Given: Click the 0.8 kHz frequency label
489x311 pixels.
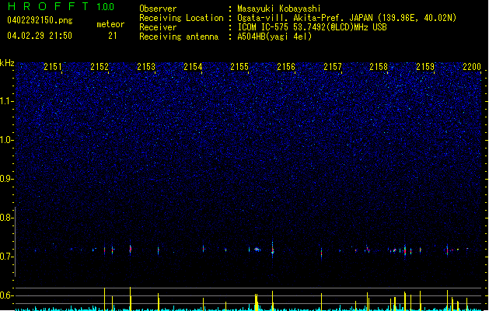Looking at the screenshot, I should tap(6, 218).
